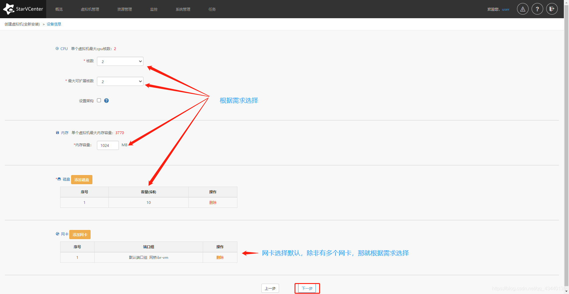Click the network table 操作 header
569x294 pixels.
(x=220, y=247)
